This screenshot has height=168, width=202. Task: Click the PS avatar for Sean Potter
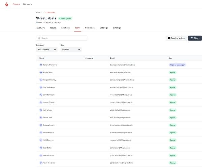click(x=41, y=148)
